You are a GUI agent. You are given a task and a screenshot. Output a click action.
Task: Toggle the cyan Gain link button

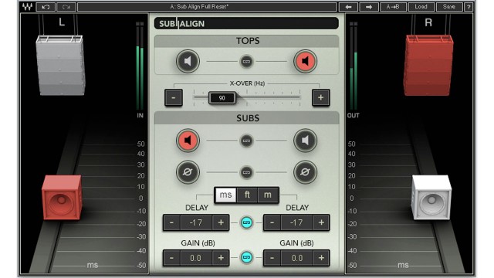click(x=246, y=257)
